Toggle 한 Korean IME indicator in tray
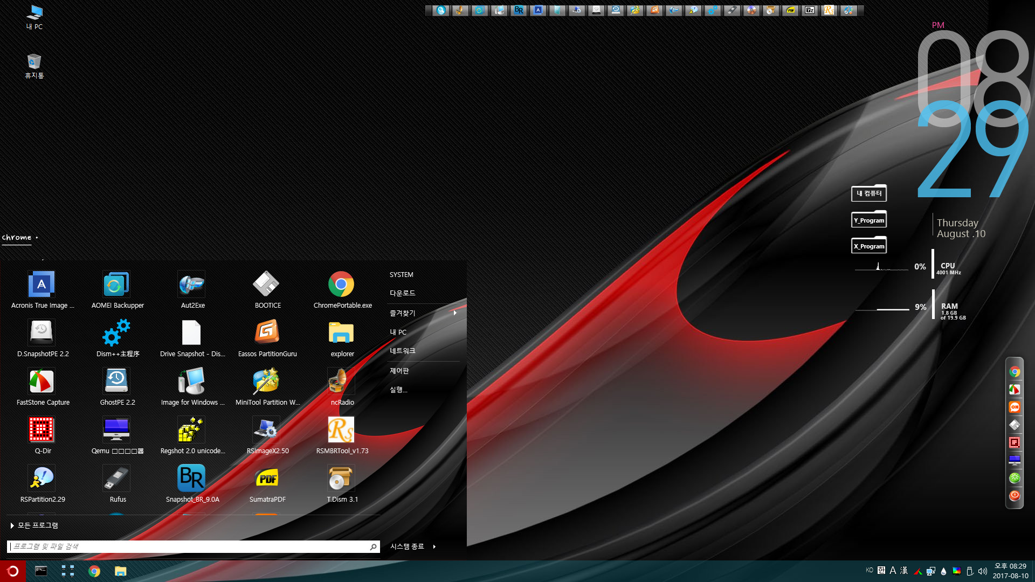Screen dimensions: 1035x582 [x=881, y=571]
